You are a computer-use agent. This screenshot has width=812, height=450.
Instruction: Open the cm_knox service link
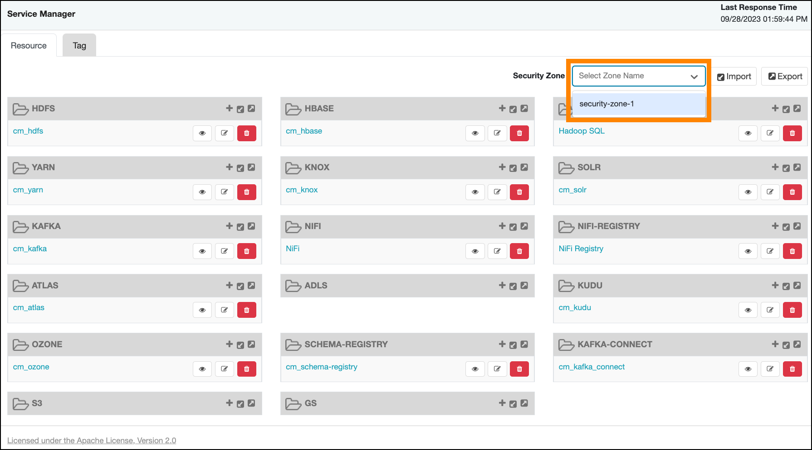302,190
